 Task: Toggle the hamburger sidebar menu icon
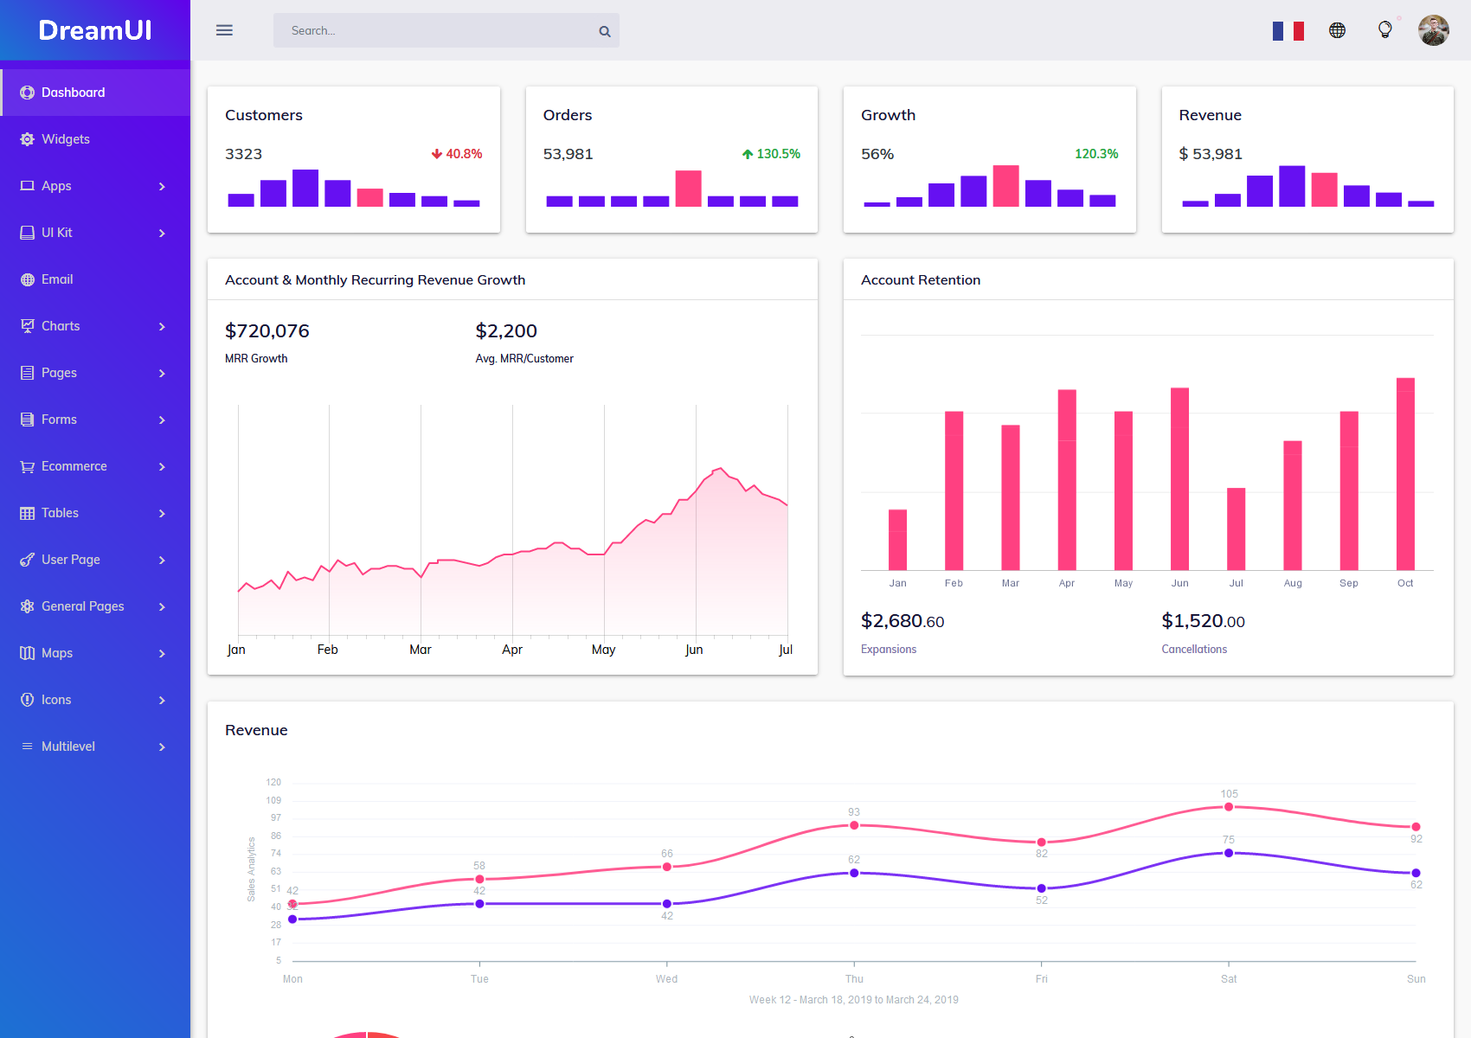224,30
